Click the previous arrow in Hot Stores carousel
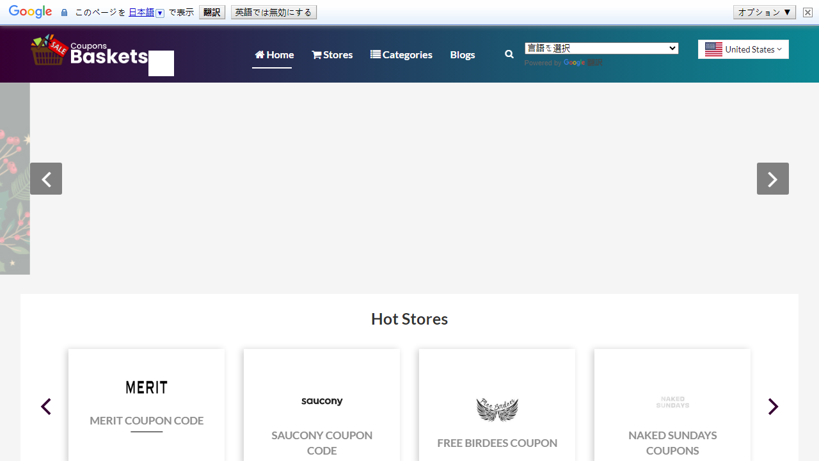Screen dimensions: 819x461 45,407
